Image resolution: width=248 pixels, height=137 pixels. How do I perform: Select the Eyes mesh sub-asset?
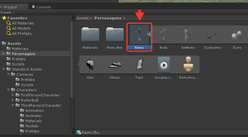click(x=237, y=35)
